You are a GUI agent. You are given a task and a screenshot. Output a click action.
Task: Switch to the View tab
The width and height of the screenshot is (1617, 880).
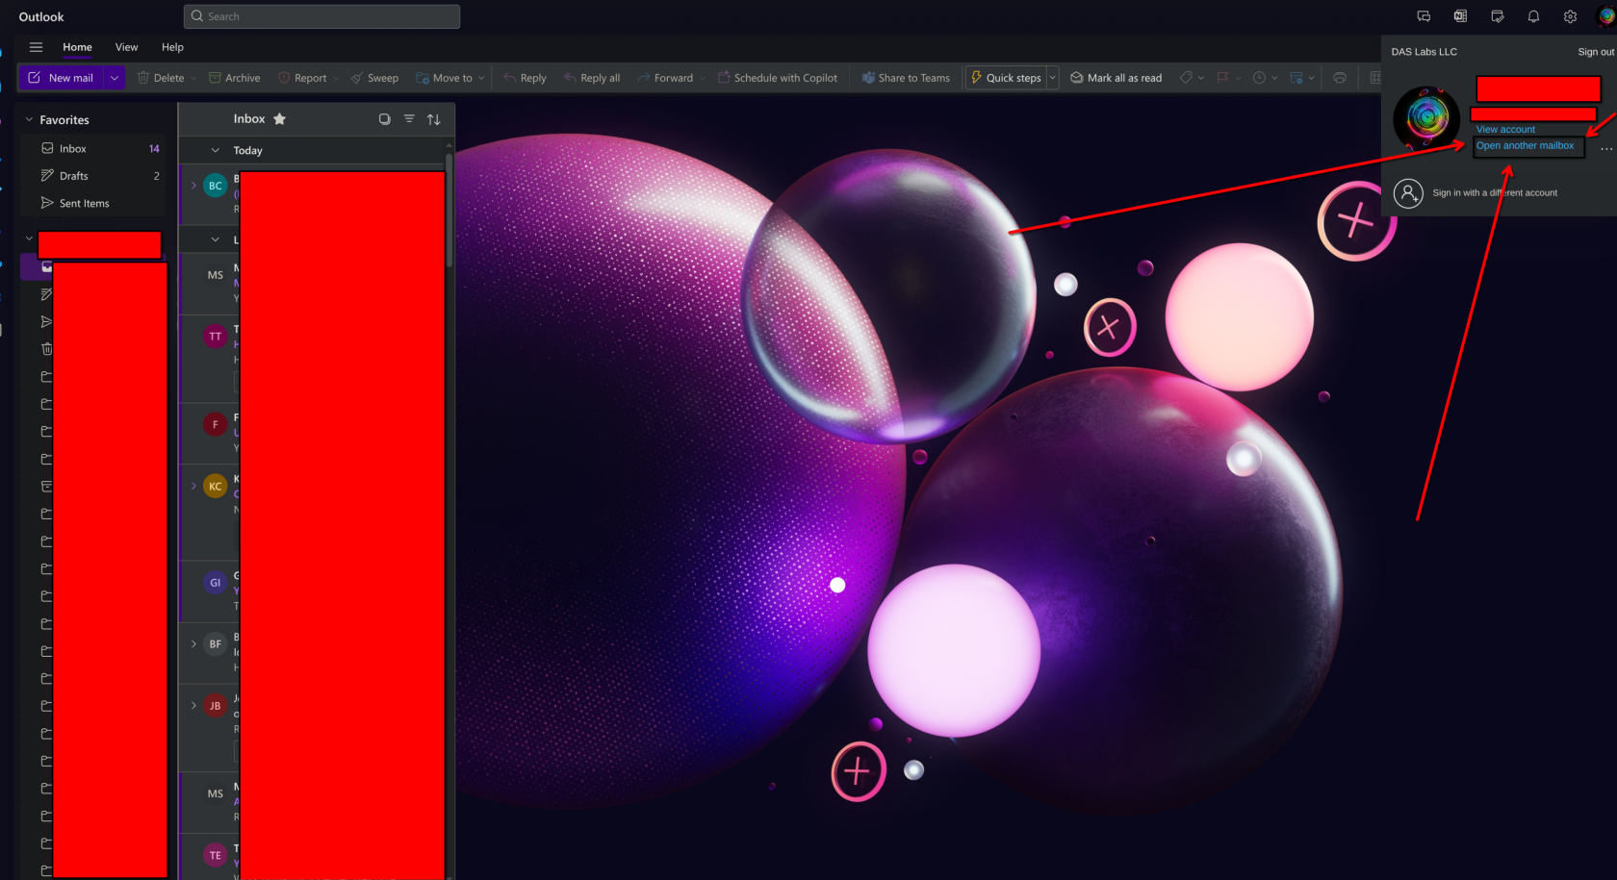click(x=126, y=47)
